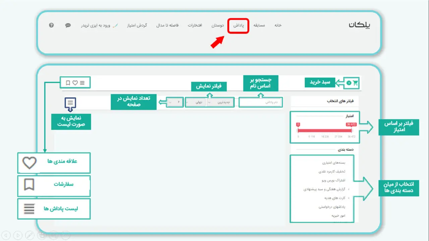This screenshot has width=429, height=241.
Task: Click the help question mark icon
Action: (51, 25)
